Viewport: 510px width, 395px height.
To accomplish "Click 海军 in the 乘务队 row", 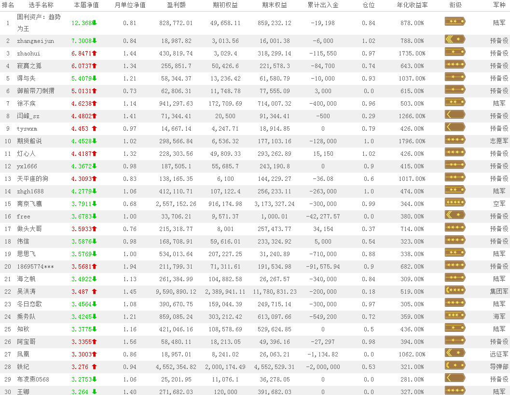I will (x=499, y=316).
